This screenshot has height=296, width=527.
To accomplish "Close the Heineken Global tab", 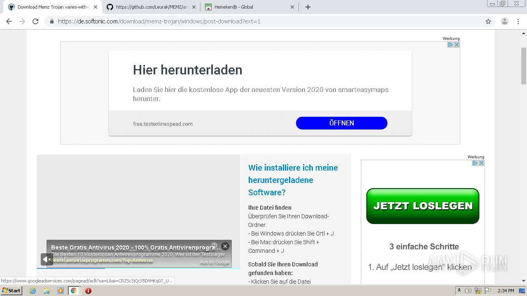I will tap(292, 7).
